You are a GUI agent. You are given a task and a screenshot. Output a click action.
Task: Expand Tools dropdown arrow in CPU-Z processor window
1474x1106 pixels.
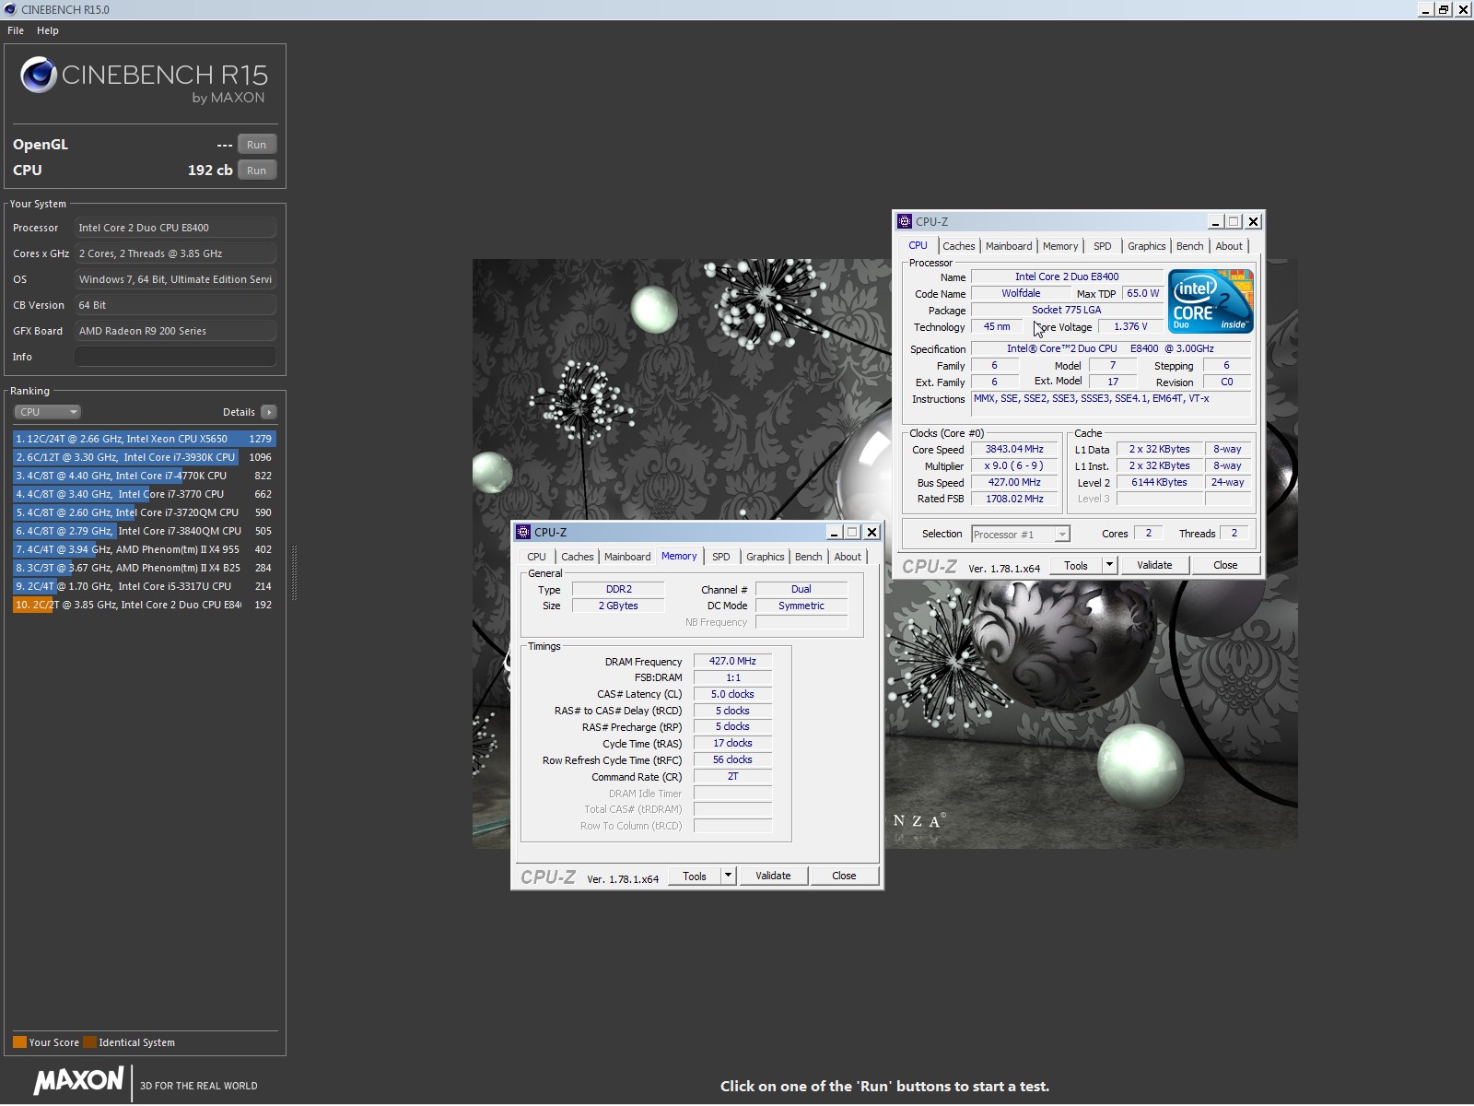click(1109, 565)
